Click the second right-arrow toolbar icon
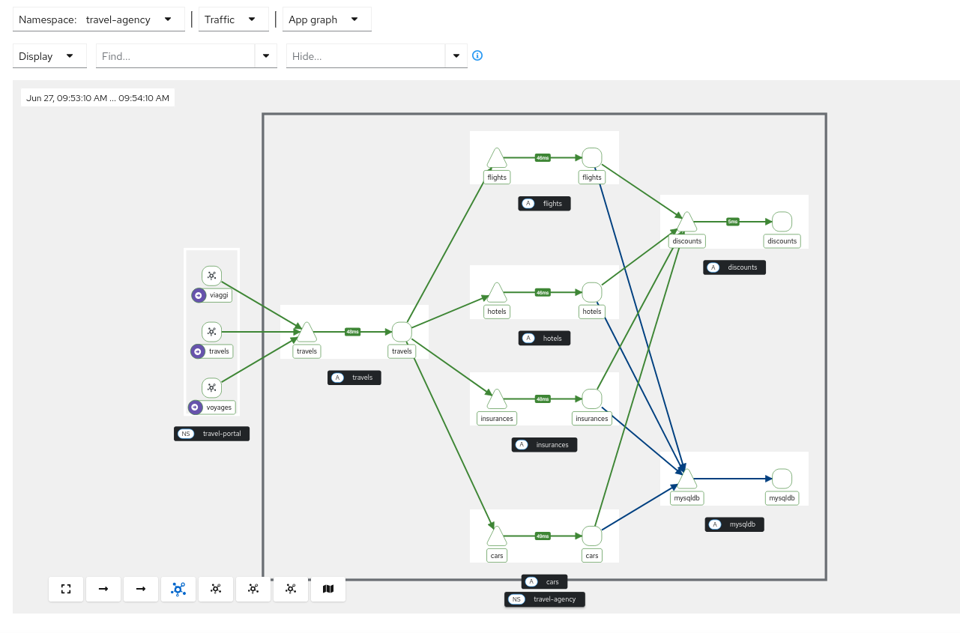Image resolution: width=960 pixels, height=633 pixels. pos(140,589)
